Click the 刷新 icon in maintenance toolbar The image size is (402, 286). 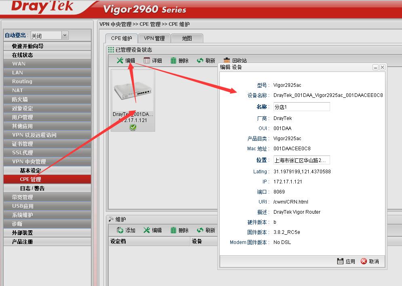200,230
